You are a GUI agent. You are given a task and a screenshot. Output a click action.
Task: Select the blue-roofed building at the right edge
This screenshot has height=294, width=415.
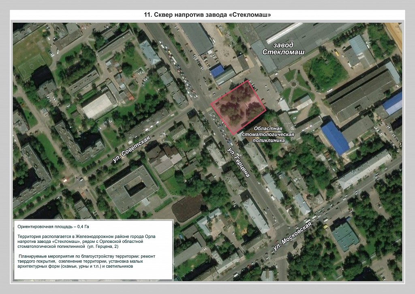[x=393, y=103]
